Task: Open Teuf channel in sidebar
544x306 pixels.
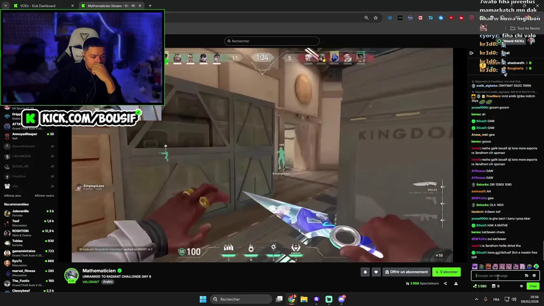Action: (29, 223)
